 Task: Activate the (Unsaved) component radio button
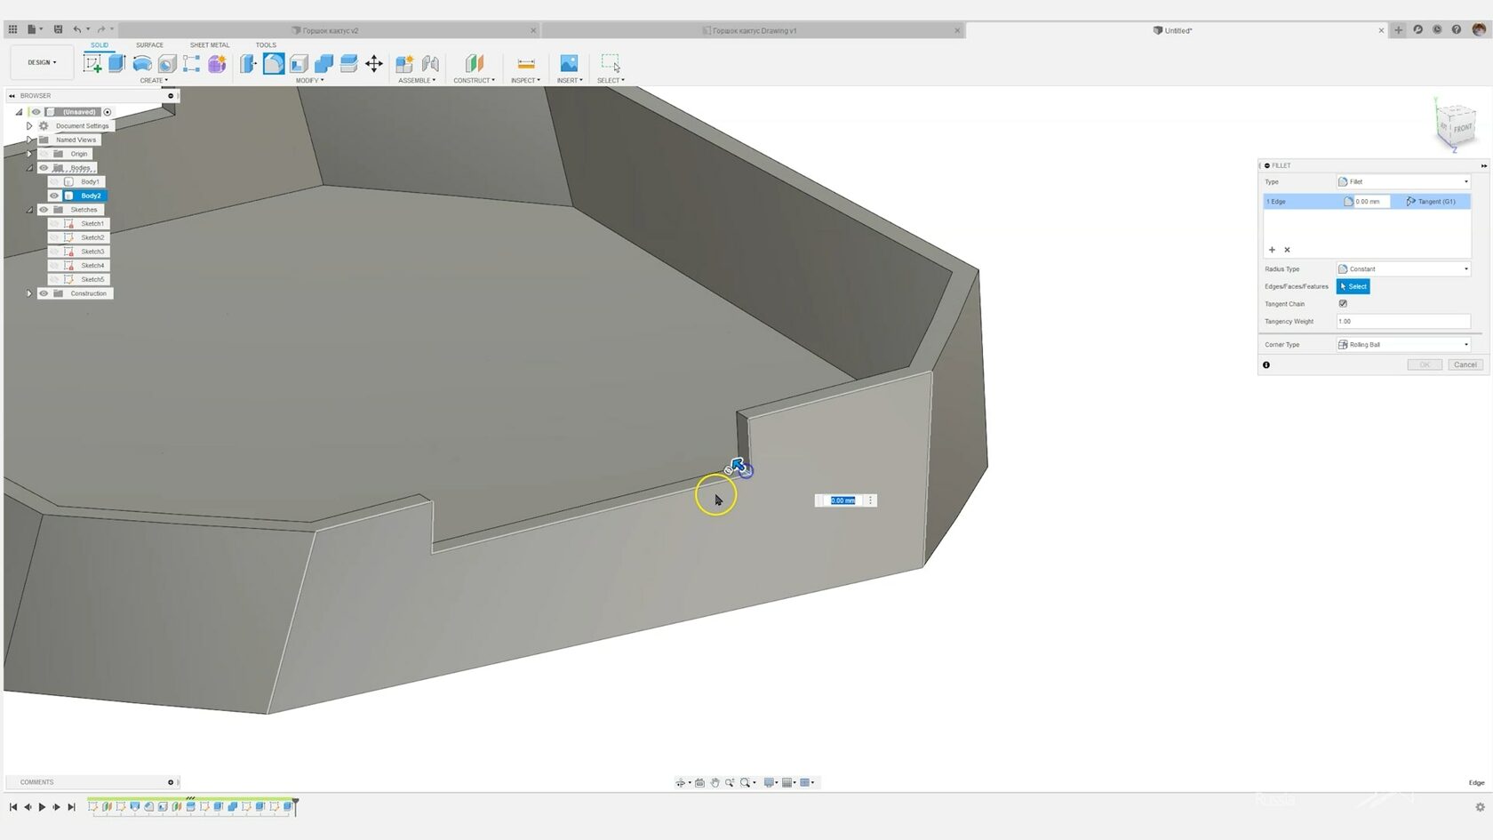tap(108, 112)
